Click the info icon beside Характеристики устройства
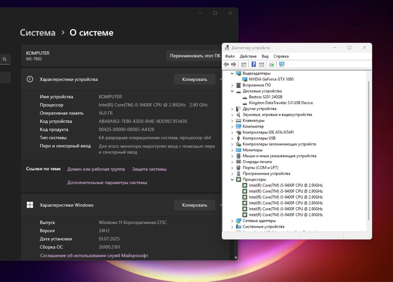Screen dimensions: 393x282 [30, 79]
